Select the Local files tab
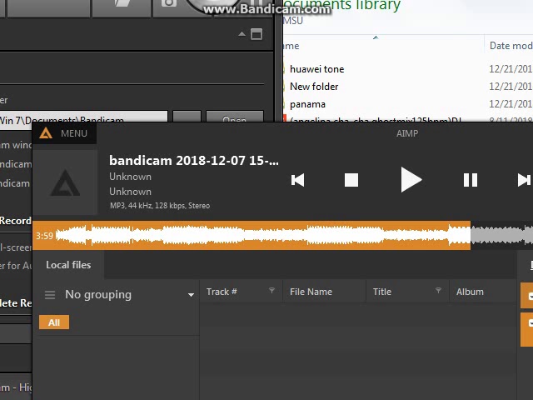Image resolution: width=533 pixels, height=400 pixels. (x=68, y=265)
